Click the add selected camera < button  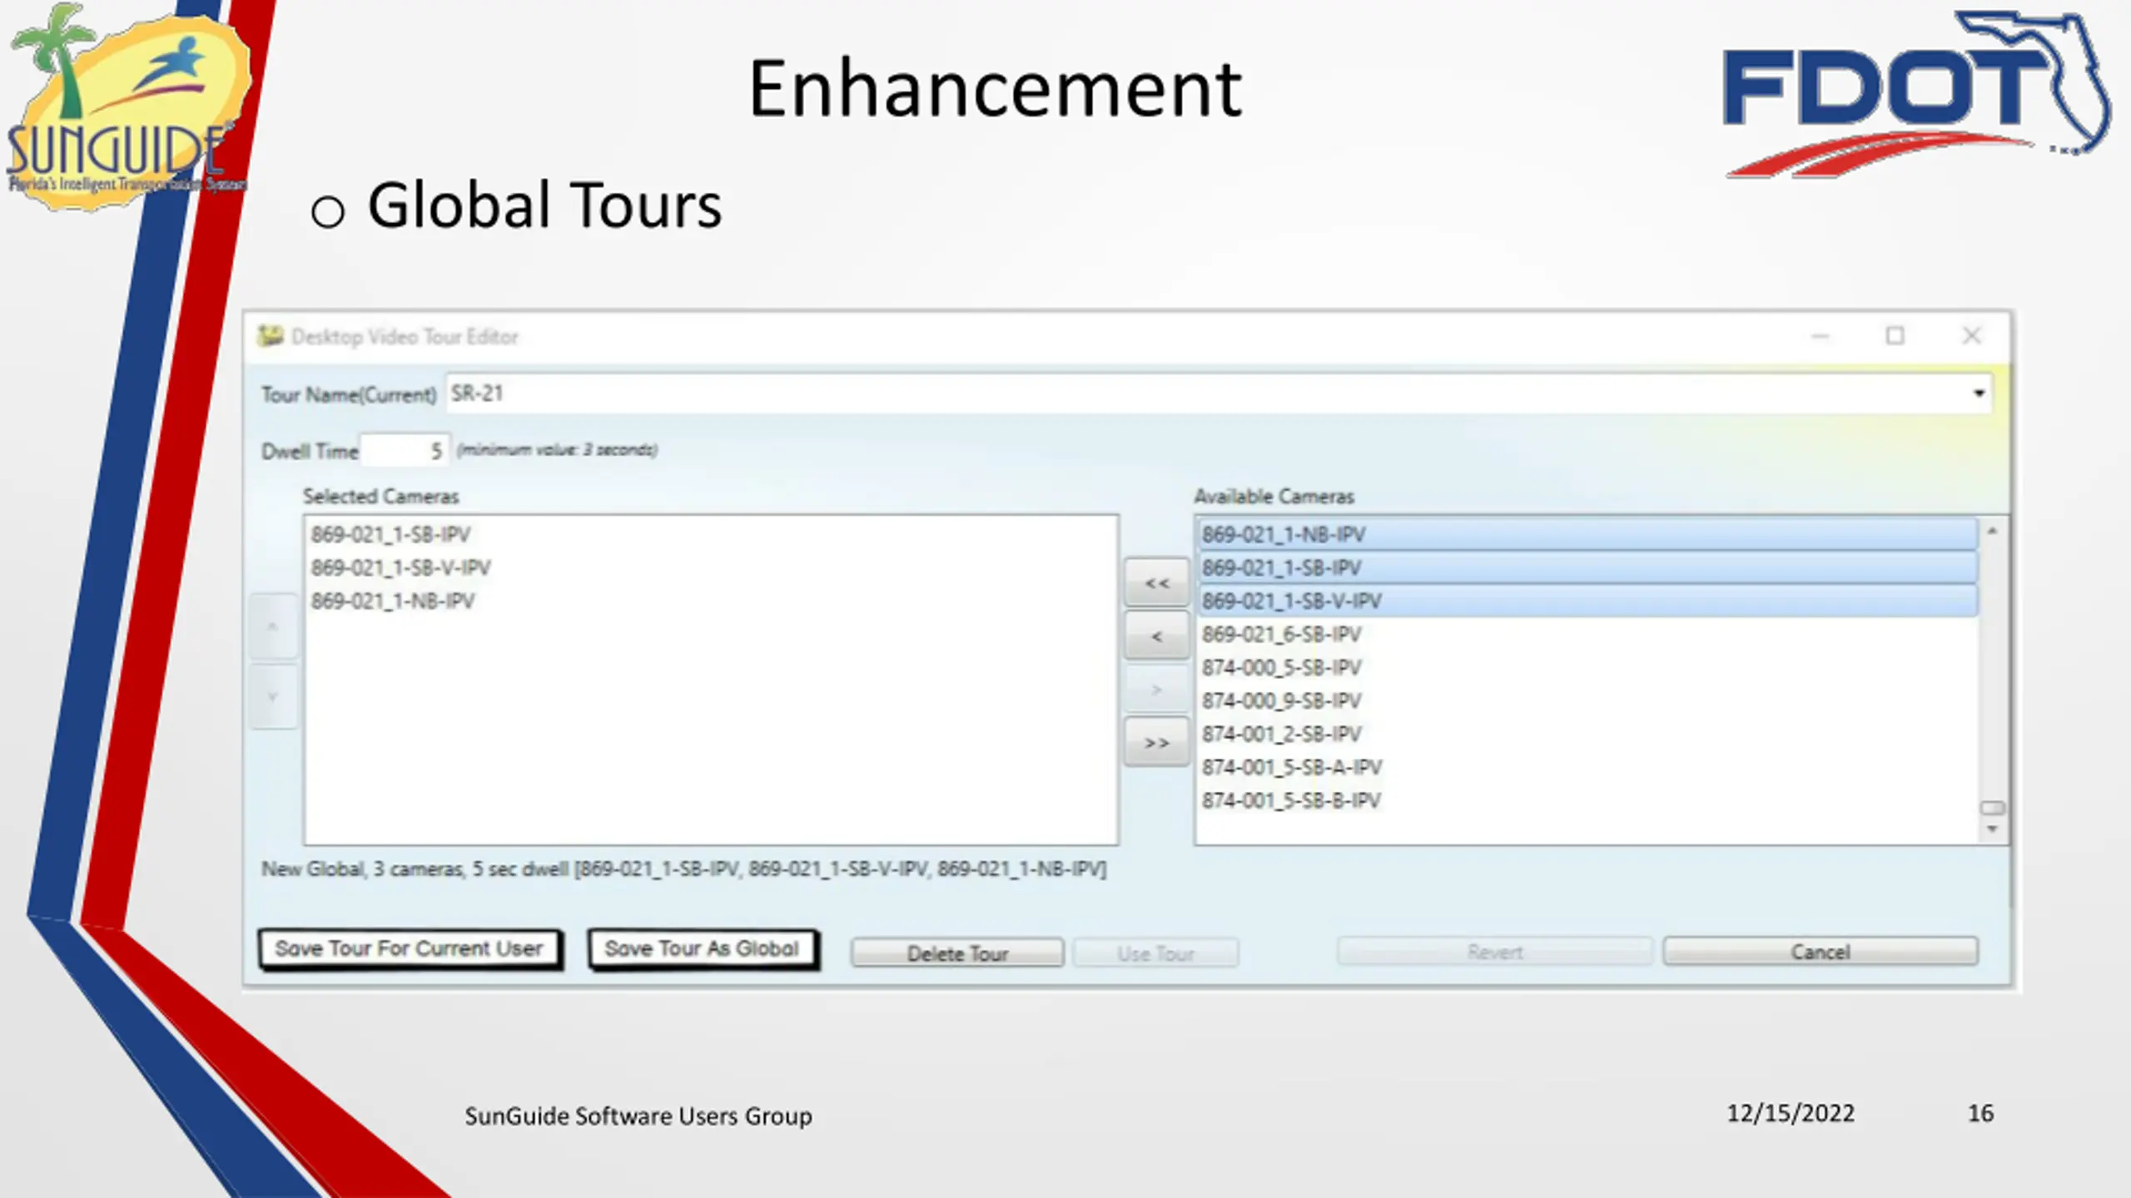click(1156, 636)
